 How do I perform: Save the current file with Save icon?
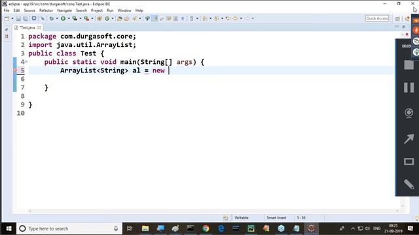18,18
